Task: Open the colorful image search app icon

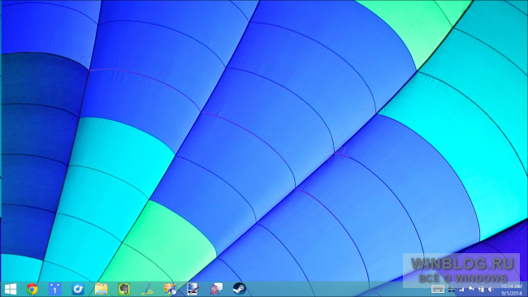Action: (x=170, y=289)
